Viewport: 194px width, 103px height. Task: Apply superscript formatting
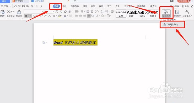[x=45, y=16]
